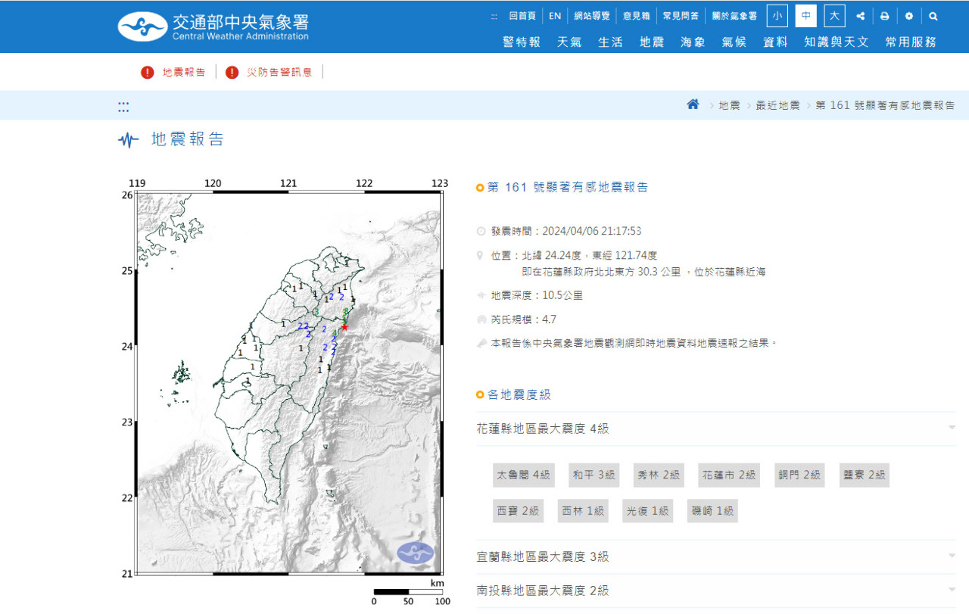Click the red star epicenter on map

pos(345,327)
